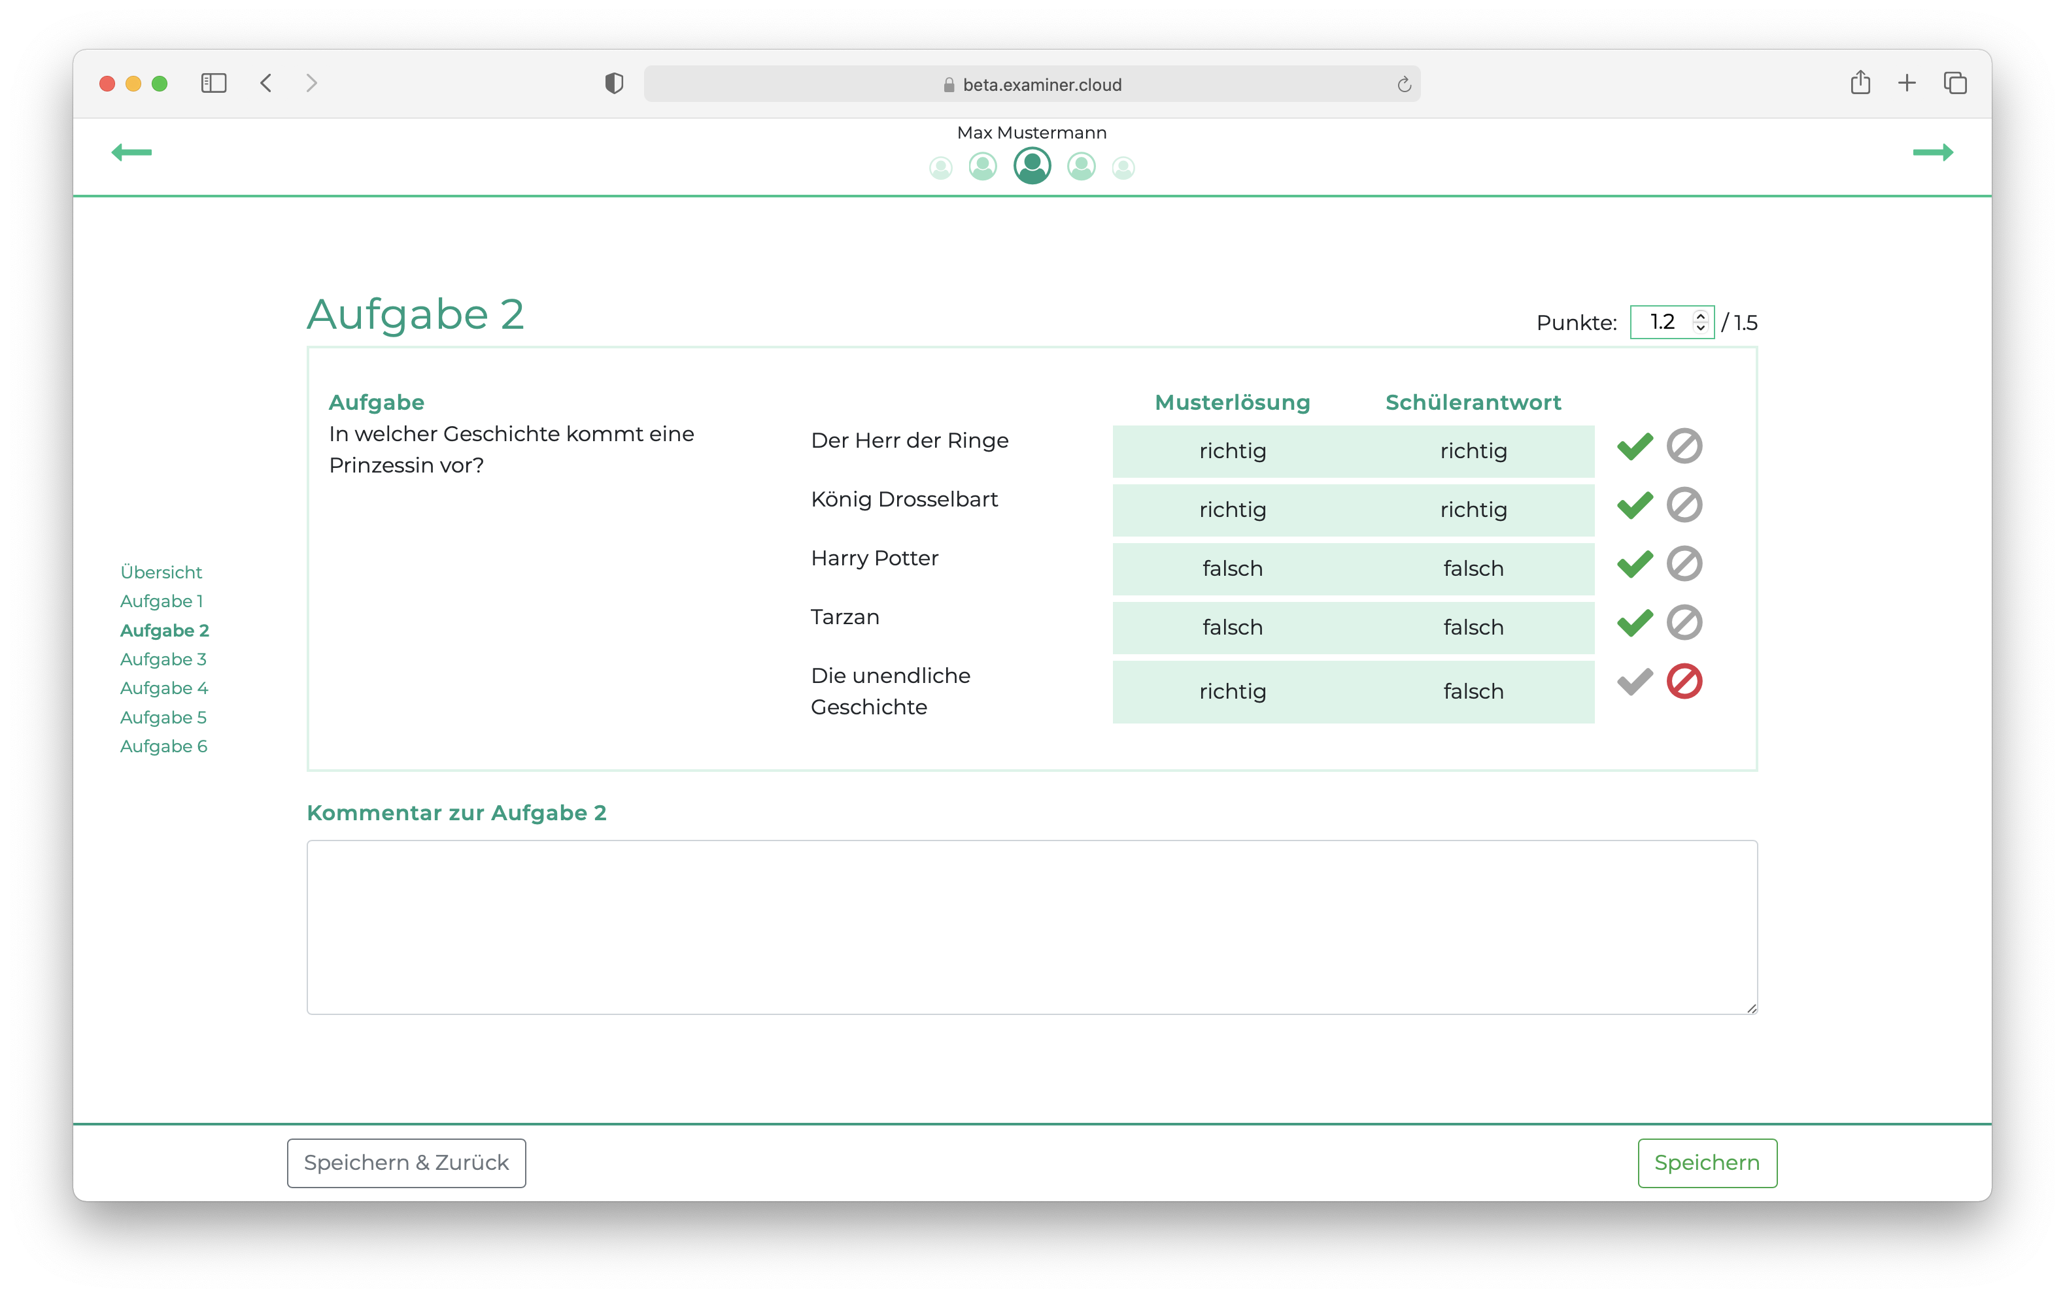This screenshot has width=2065, height=1298.
Task: Navigate to the next student with the green arrow
Action: click(1935, 152)
